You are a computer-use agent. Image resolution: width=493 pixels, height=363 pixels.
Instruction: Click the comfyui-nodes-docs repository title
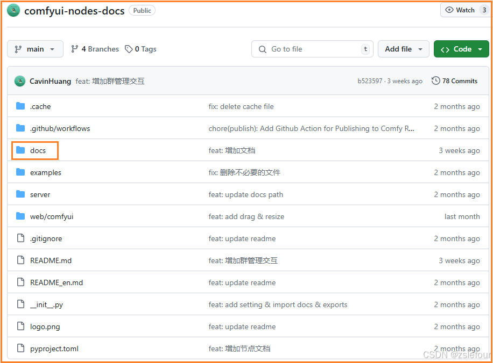[x=74, y=11]
